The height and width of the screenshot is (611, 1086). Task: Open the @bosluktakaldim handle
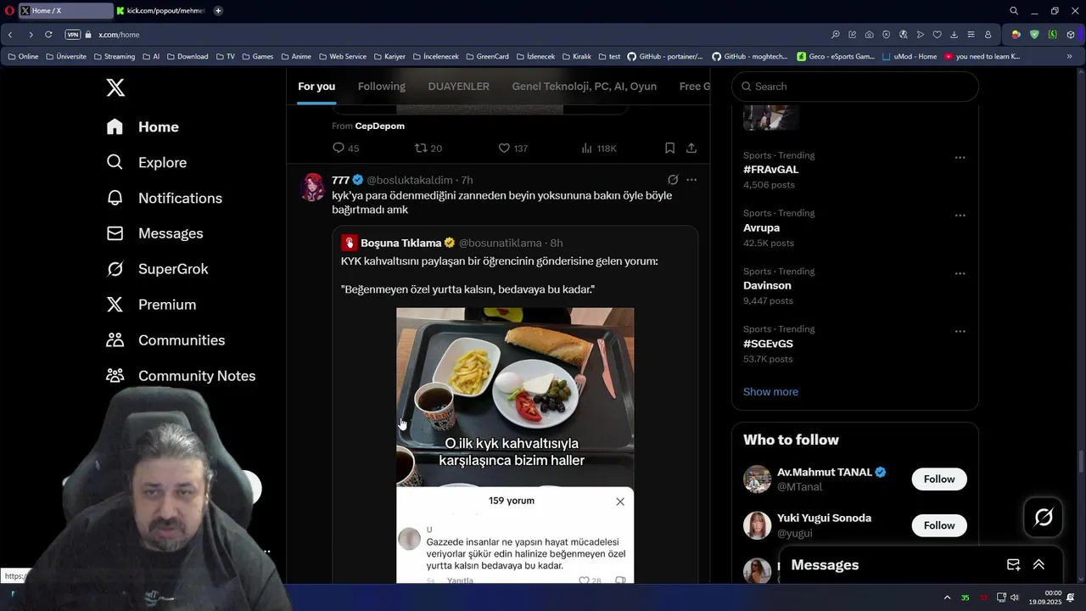pos(410,180)
